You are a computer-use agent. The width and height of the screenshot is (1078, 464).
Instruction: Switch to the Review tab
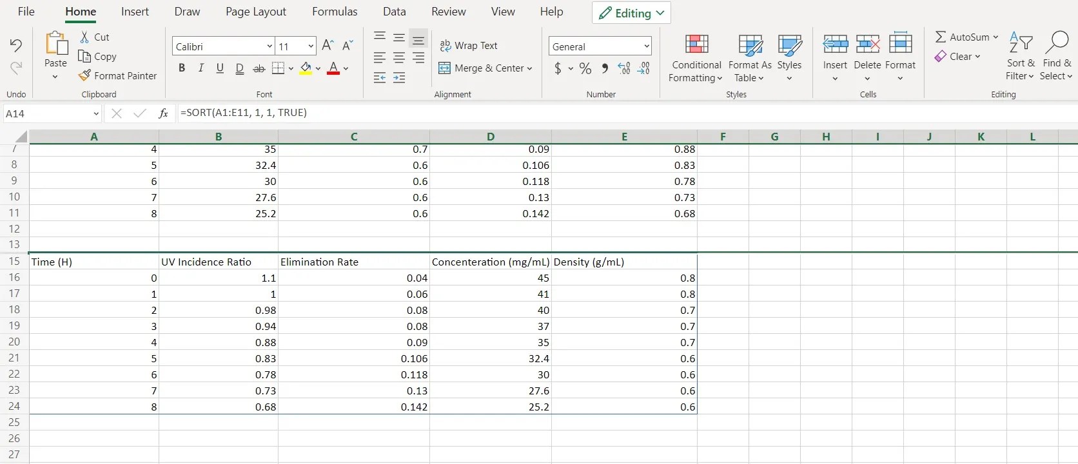[448, 12]
